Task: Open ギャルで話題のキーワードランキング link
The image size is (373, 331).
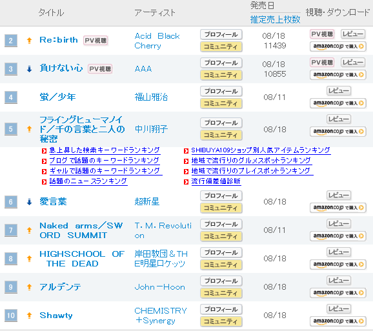Action: [106, 171]
